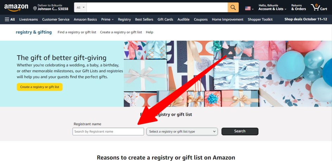Click the delivery location pin icon

pyautogui.click(x=35, y=8)
